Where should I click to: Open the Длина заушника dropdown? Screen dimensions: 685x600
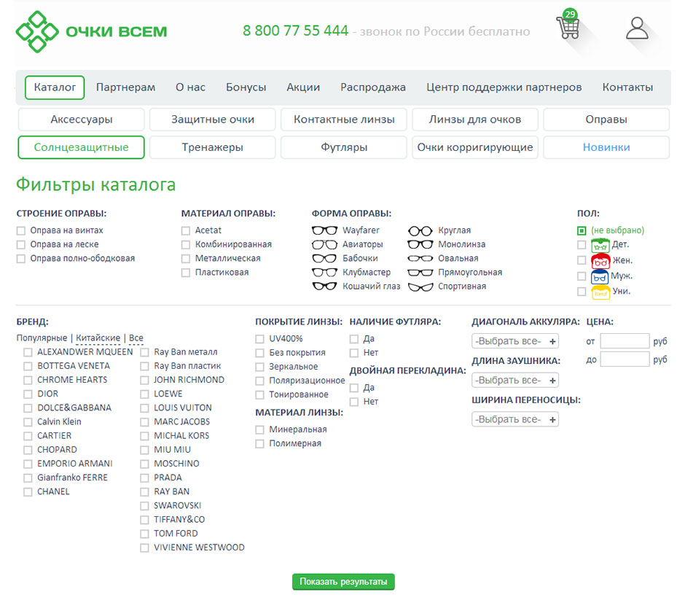[x=514, y=381]
